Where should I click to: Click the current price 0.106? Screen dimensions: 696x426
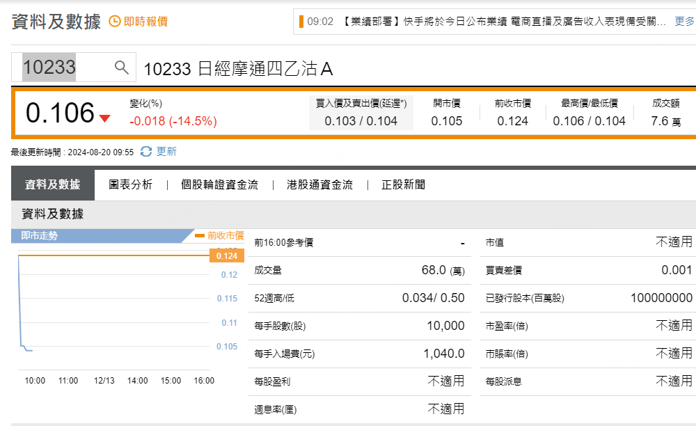[x=60, y=113]
